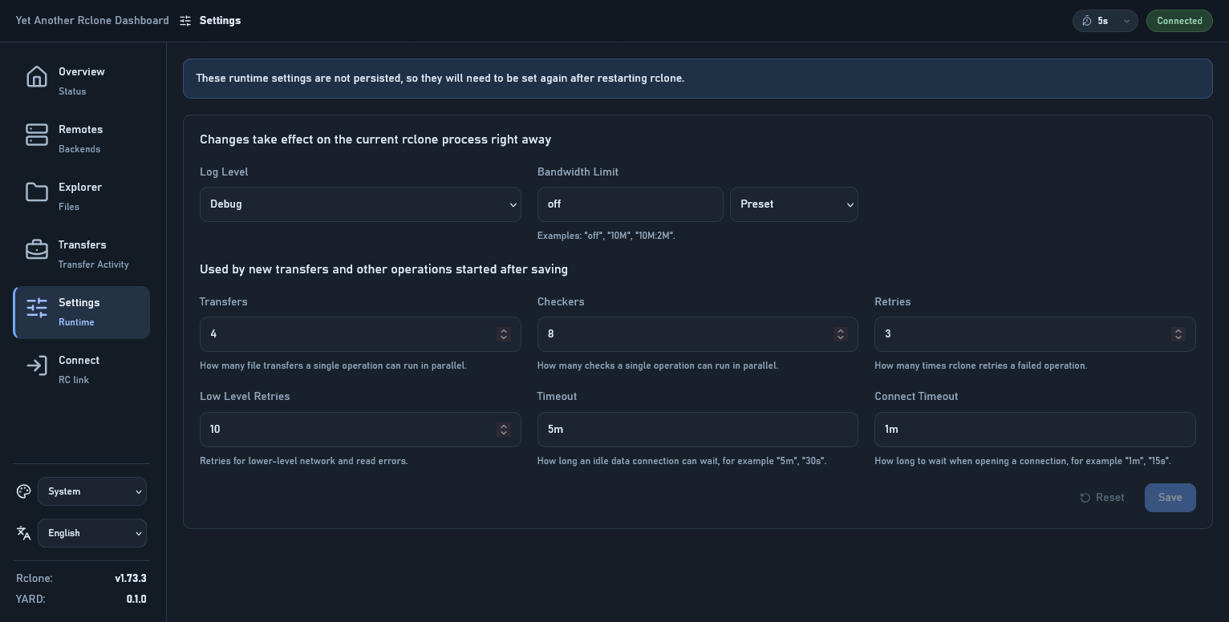Navigate to the Settings Runtime section
Image resolution: width=1229 pixels, height=622 pixels.
coord(79,312)
